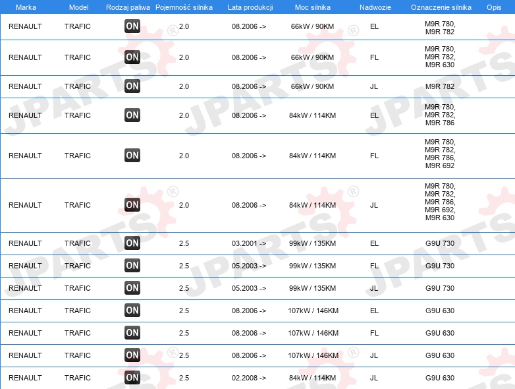515x389 pixels.
Task: Click '66kW / 90KM' in the FL row
Action: [x=312, y=57]
